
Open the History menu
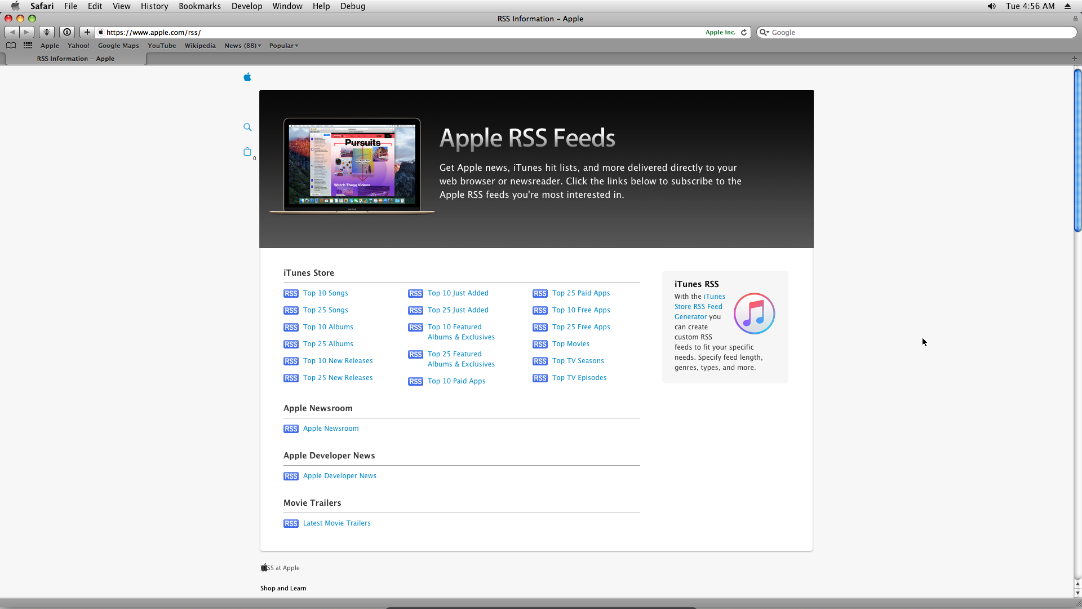coord(154,6)
